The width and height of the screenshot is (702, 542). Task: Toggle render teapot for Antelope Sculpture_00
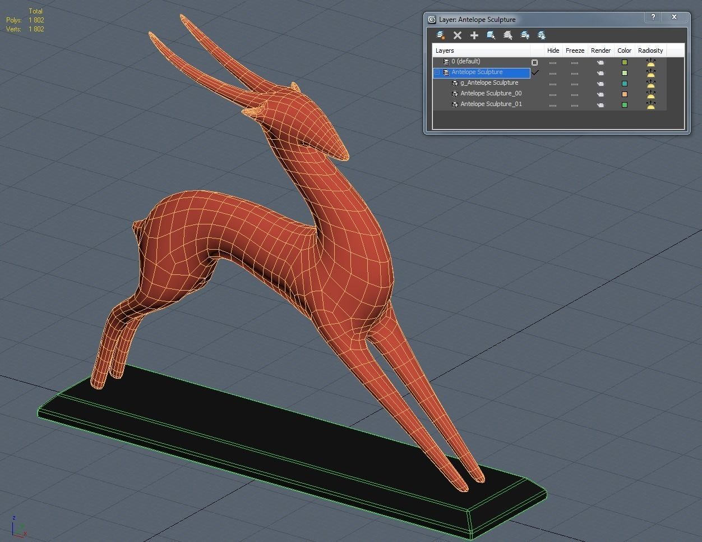(601, 94)
